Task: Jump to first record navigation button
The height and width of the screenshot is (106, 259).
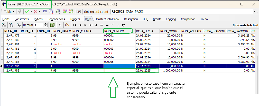Action: coord(75,25)
